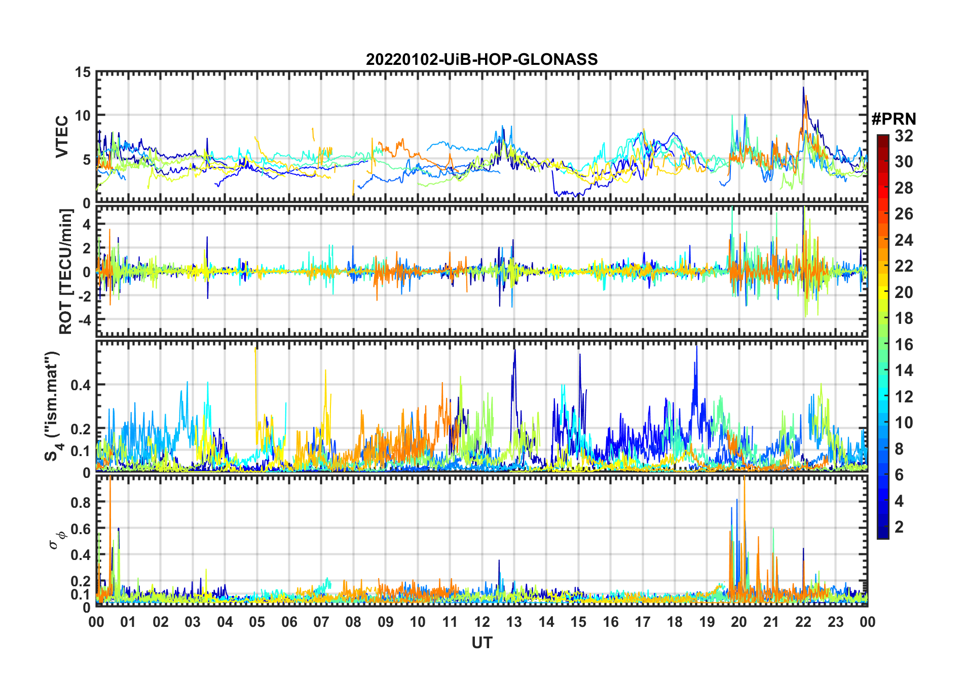The image size is (964, 674).
Task: Select colorbar tick label "14"
Action: point(904,370)
